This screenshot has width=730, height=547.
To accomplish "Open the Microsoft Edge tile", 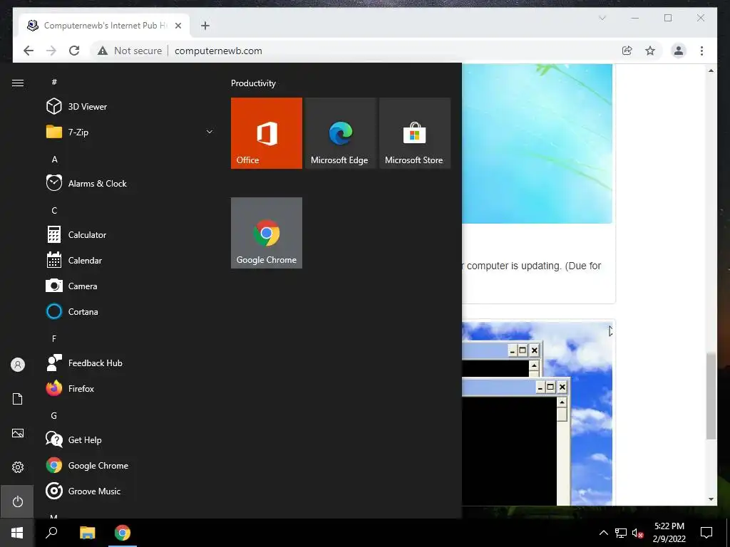I will coord(340,133).
